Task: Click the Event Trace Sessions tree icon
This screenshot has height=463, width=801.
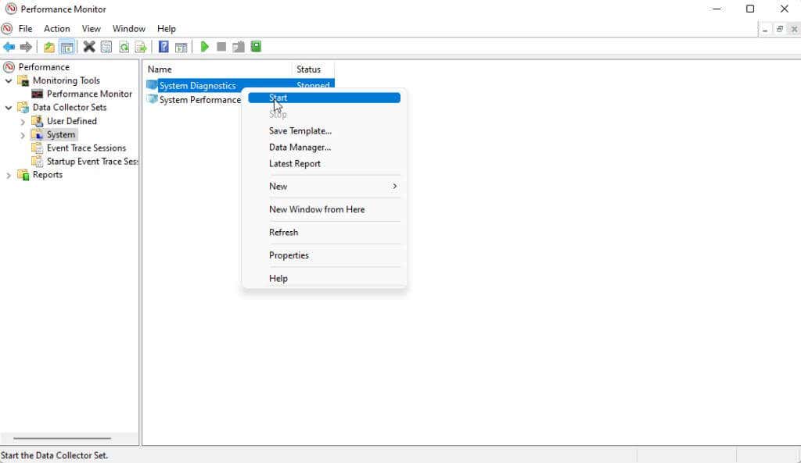Action: click(38, 148)
